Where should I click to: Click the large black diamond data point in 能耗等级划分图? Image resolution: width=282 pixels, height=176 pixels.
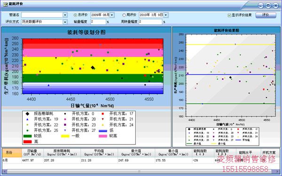(93, 68)
